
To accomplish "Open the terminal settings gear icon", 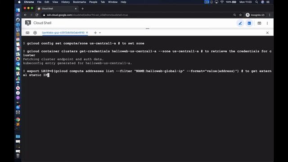I will [x=35, y=33].
